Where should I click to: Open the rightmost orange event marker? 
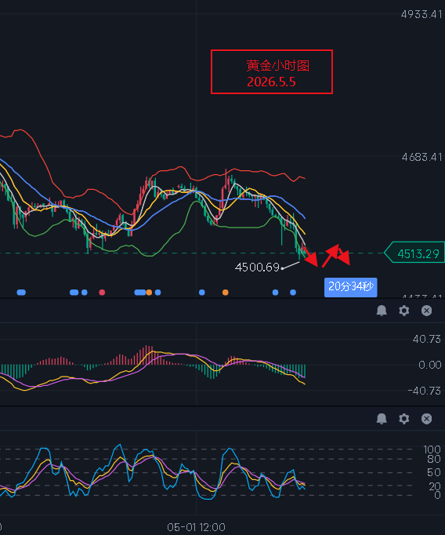[225, 293]
